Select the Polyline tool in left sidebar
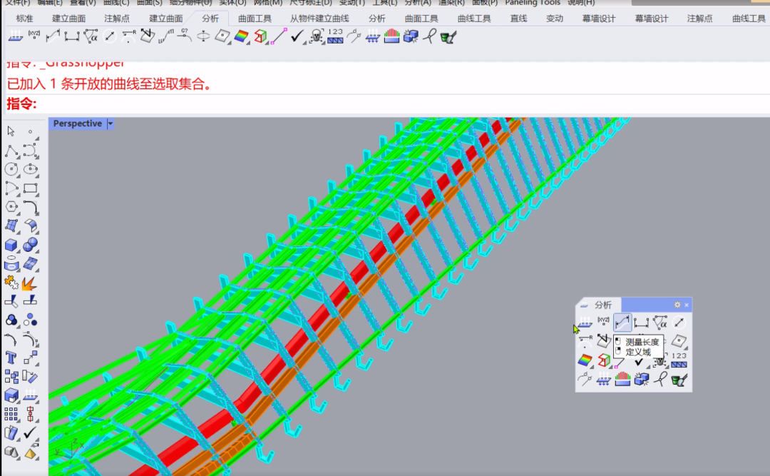The height and width of the screenshot is (476, 770). (x=12, y=151)
